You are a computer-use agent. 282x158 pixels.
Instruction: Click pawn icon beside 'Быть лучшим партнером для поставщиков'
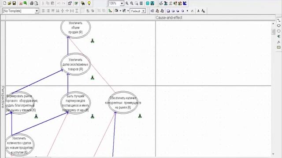93,116
